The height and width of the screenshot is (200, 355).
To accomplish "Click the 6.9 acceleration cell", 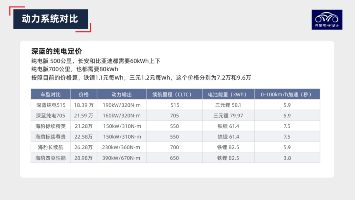I will coord(287,115).
